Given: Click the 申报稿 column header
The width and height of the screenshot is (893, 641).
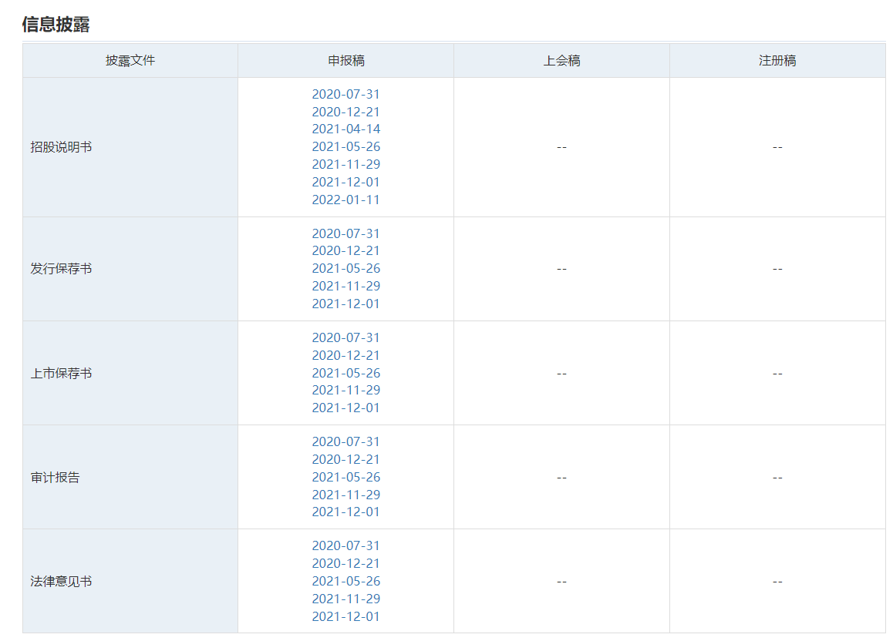Looking at the screenshot, I should [345, 61].
